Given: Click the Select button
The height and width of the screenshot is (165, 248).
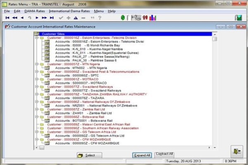Looking at the screenshot, I should [89, 156].
